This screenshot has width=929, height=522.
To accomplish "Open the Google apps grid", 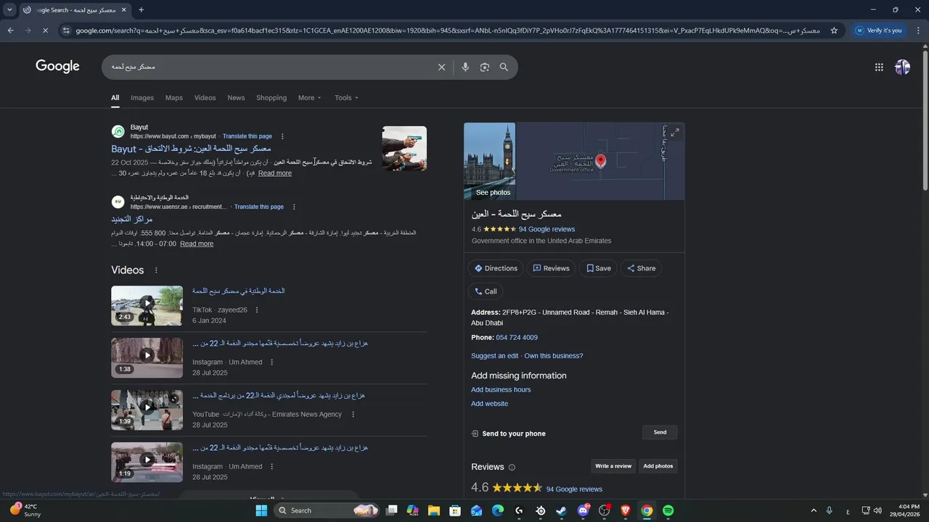I will pyautogui.click(x=879, y=67).
